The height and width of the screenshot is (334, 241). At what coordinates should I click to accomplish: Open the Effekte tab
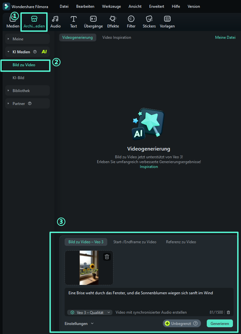click(113, 22)
